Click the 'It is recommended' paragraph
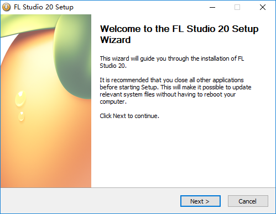Screen dimensions: 276x214 click(x=175, y=91)
